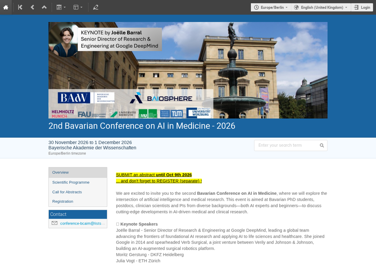Click the Europe/Berlin timezone note under venue
376x264 pixels.
pos(67,153)
